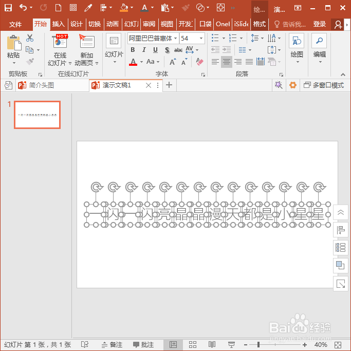Open the editing (编辑) search tools
The image size is (351, 351).
(320, 48)
